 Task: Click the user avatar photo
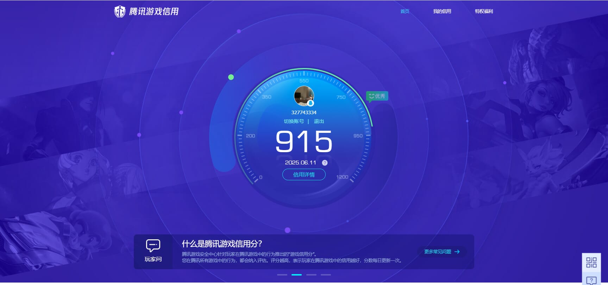pyautogui.click(x=304, y=96)
